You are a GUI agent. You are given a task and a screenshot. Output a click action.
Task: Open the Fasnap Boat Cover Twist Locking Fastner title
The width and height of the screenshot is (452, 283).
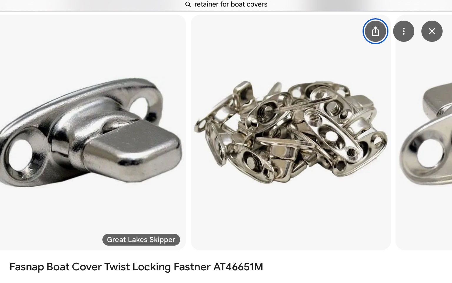(x=136, y=267)
